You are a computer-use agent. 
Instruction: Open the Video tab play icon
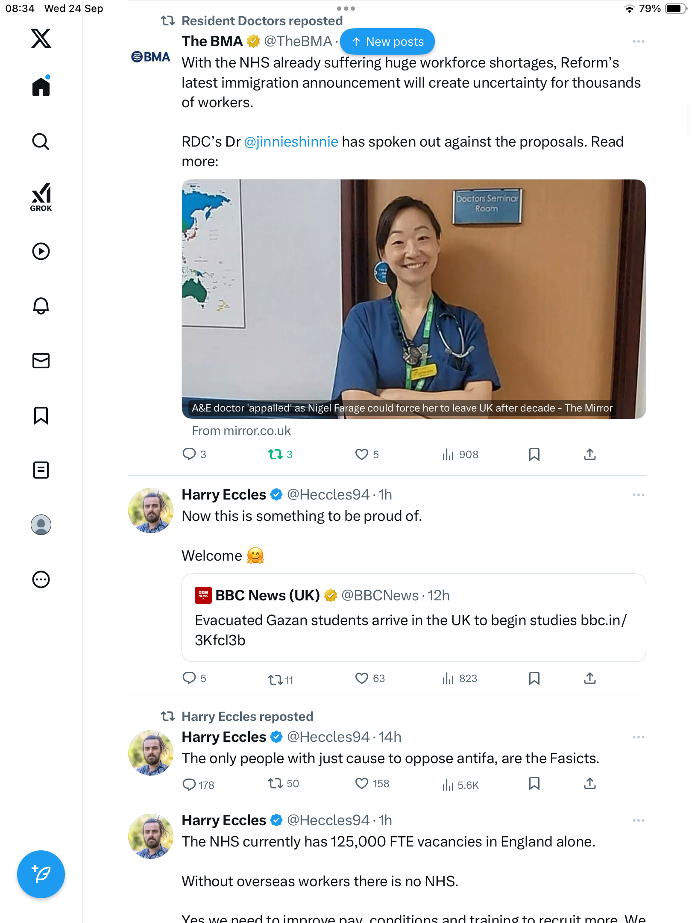click(x=41, y=251)
